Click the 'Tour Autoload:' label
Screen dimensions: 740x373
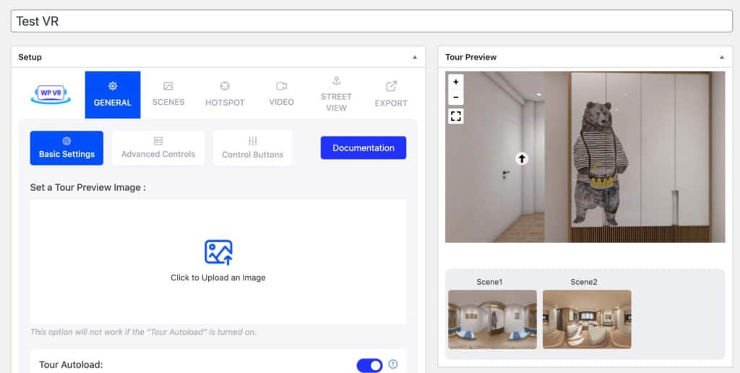click(x=71, y=364)
